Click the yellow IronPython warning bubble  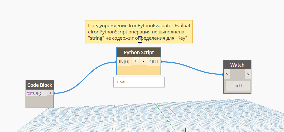139,32
